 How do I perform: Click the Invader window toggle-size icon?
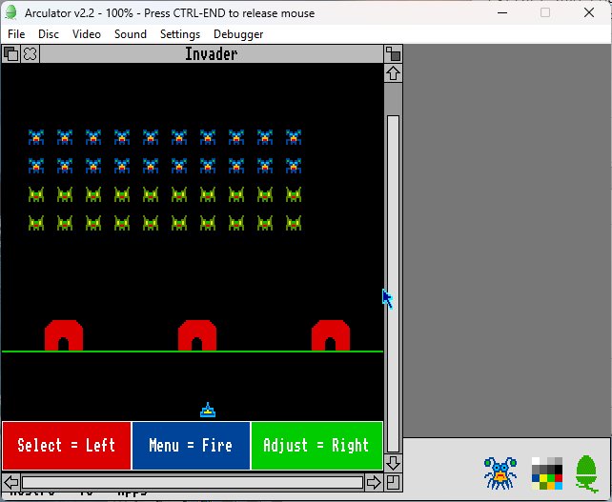[x=393, y=54]
